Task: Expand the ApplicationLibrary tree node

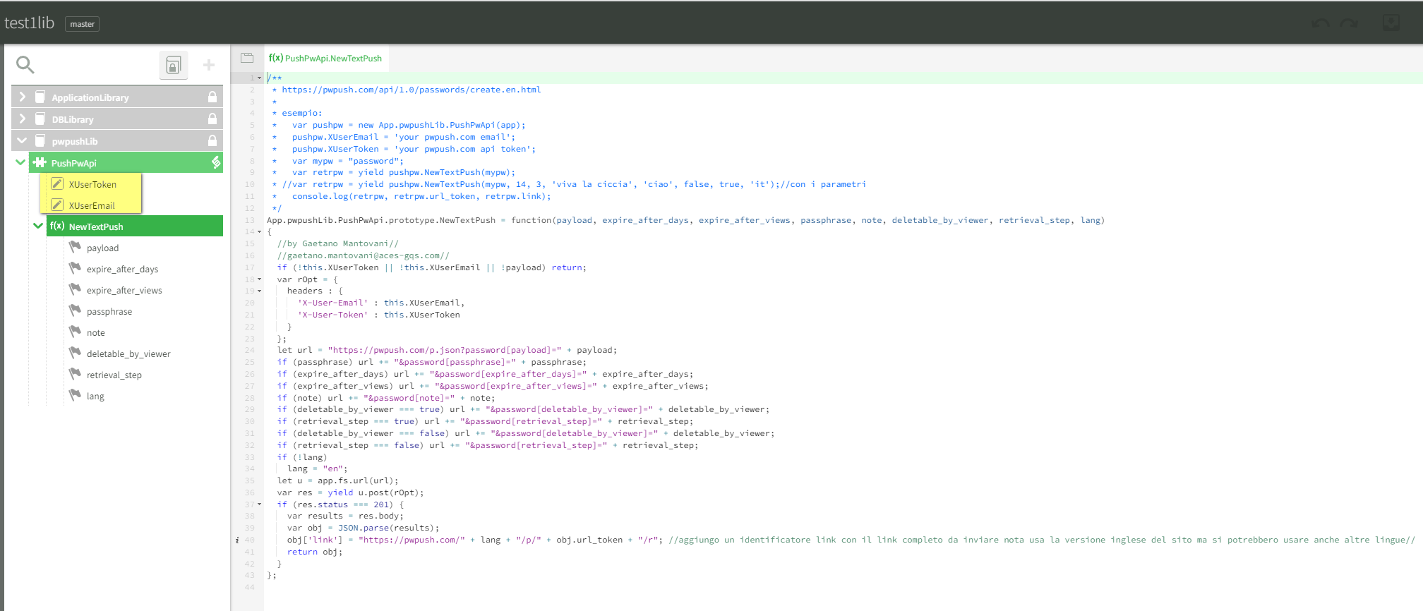Action: point(22,97)
